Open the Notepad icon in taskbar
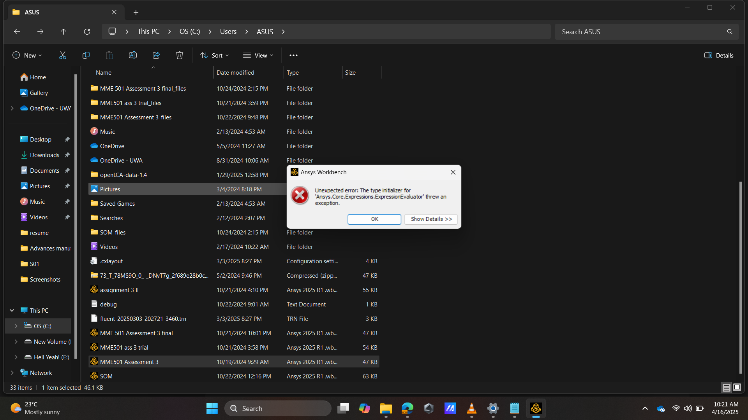The height and width of the screenshot is (420, 748). tap(515, 408)
